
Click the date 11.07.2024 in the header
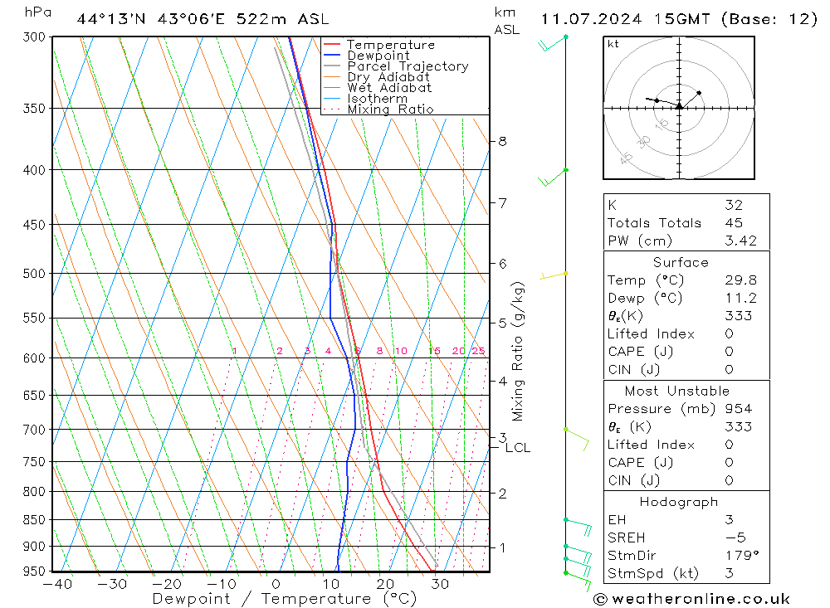(x=591, y=20)
